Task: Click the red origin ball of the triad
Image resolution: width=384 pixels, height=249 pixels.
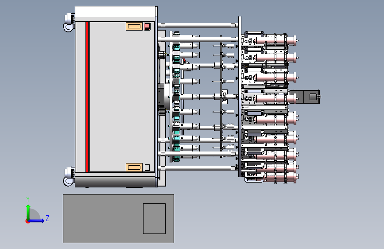Action: (27, 221)
